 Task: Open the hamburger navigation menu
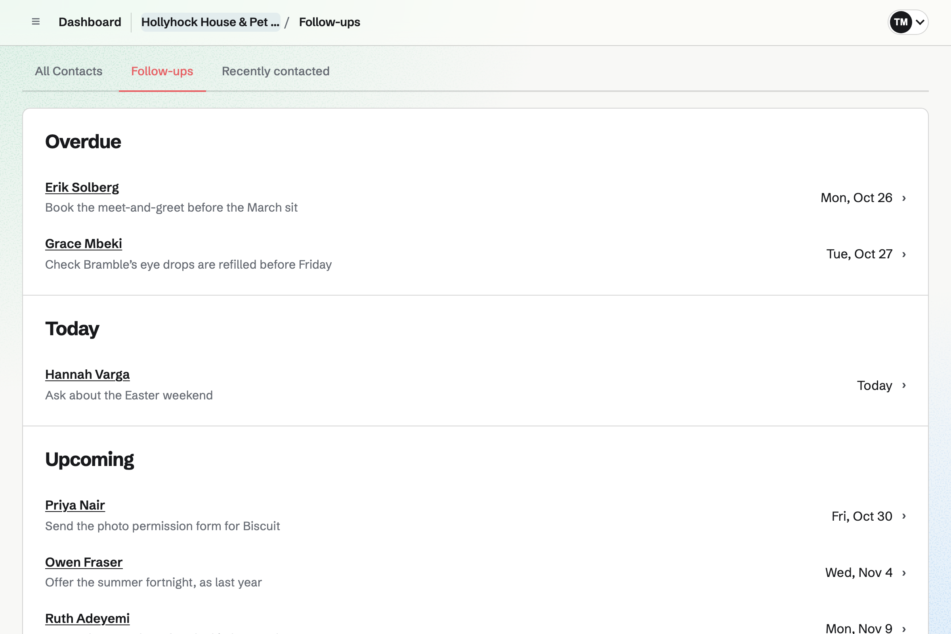[36, 22]
